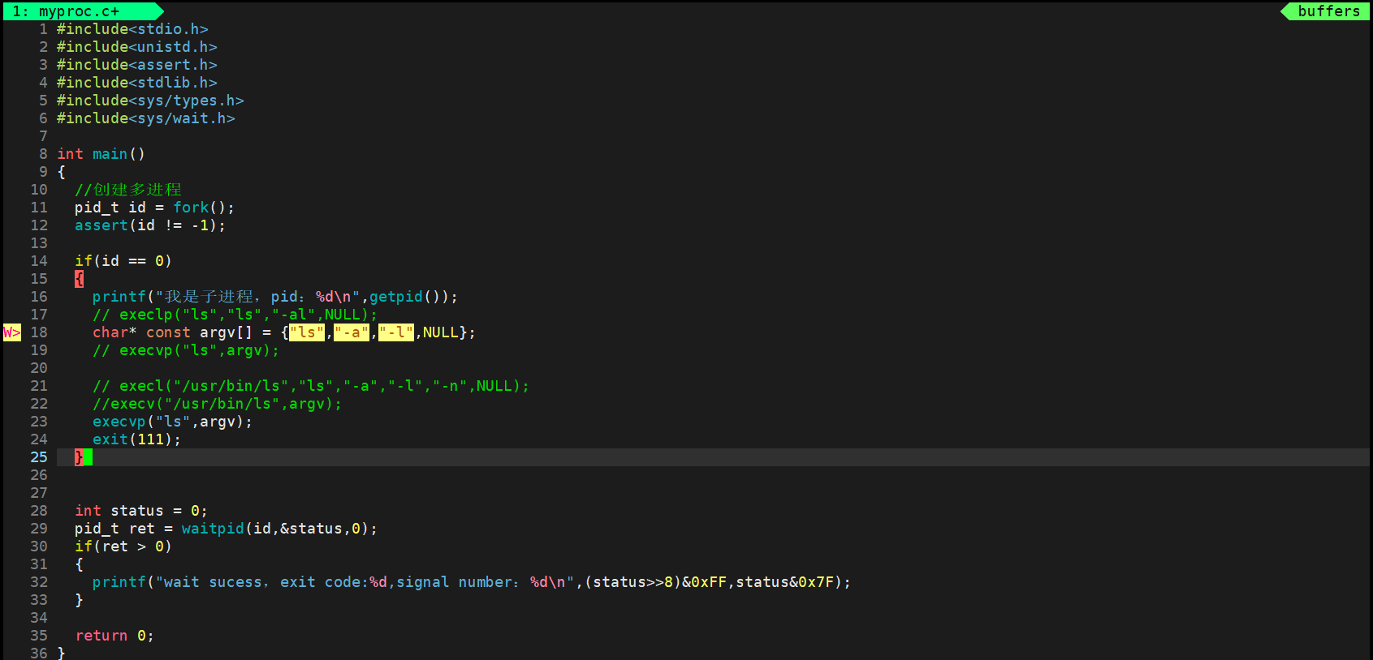Click the buffers label in tabline
Viewport: 1373px width, 660px height.
1328,11
